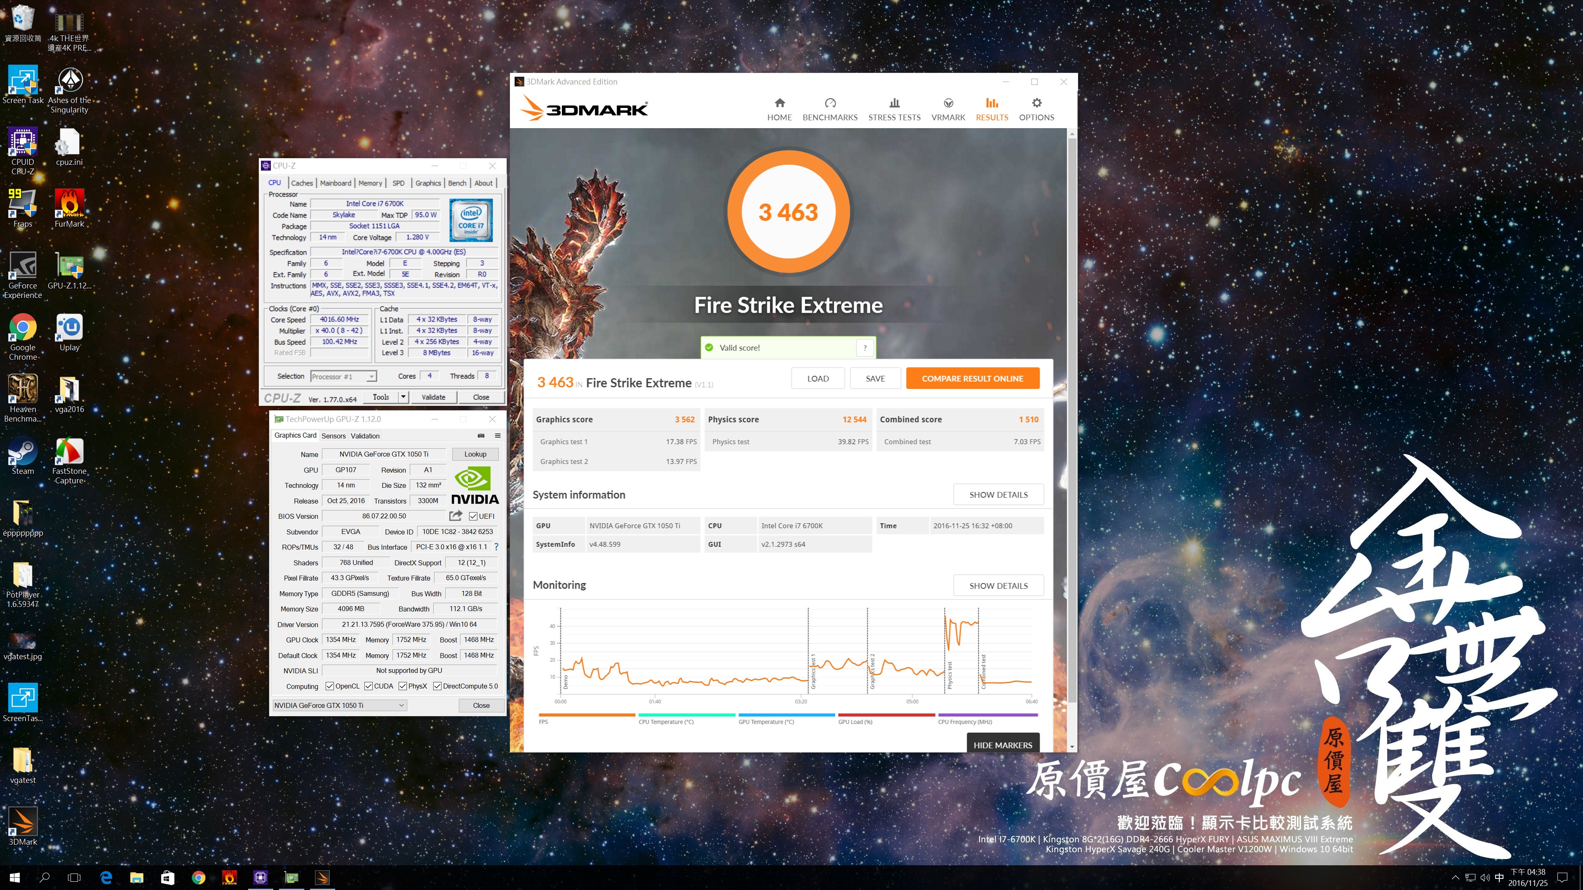Open the Graphics tab in CPU-Z
Image resolution: width=1583 pixels, height=890 pixels.
[x=428, y=183]
